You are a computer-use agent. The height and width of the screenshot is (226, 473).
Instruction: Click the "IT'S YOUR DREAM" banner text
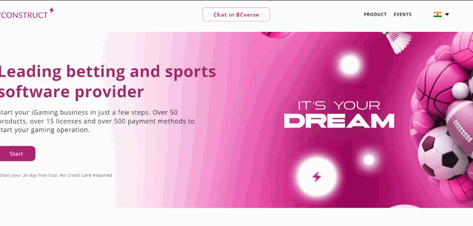[339, 114]
